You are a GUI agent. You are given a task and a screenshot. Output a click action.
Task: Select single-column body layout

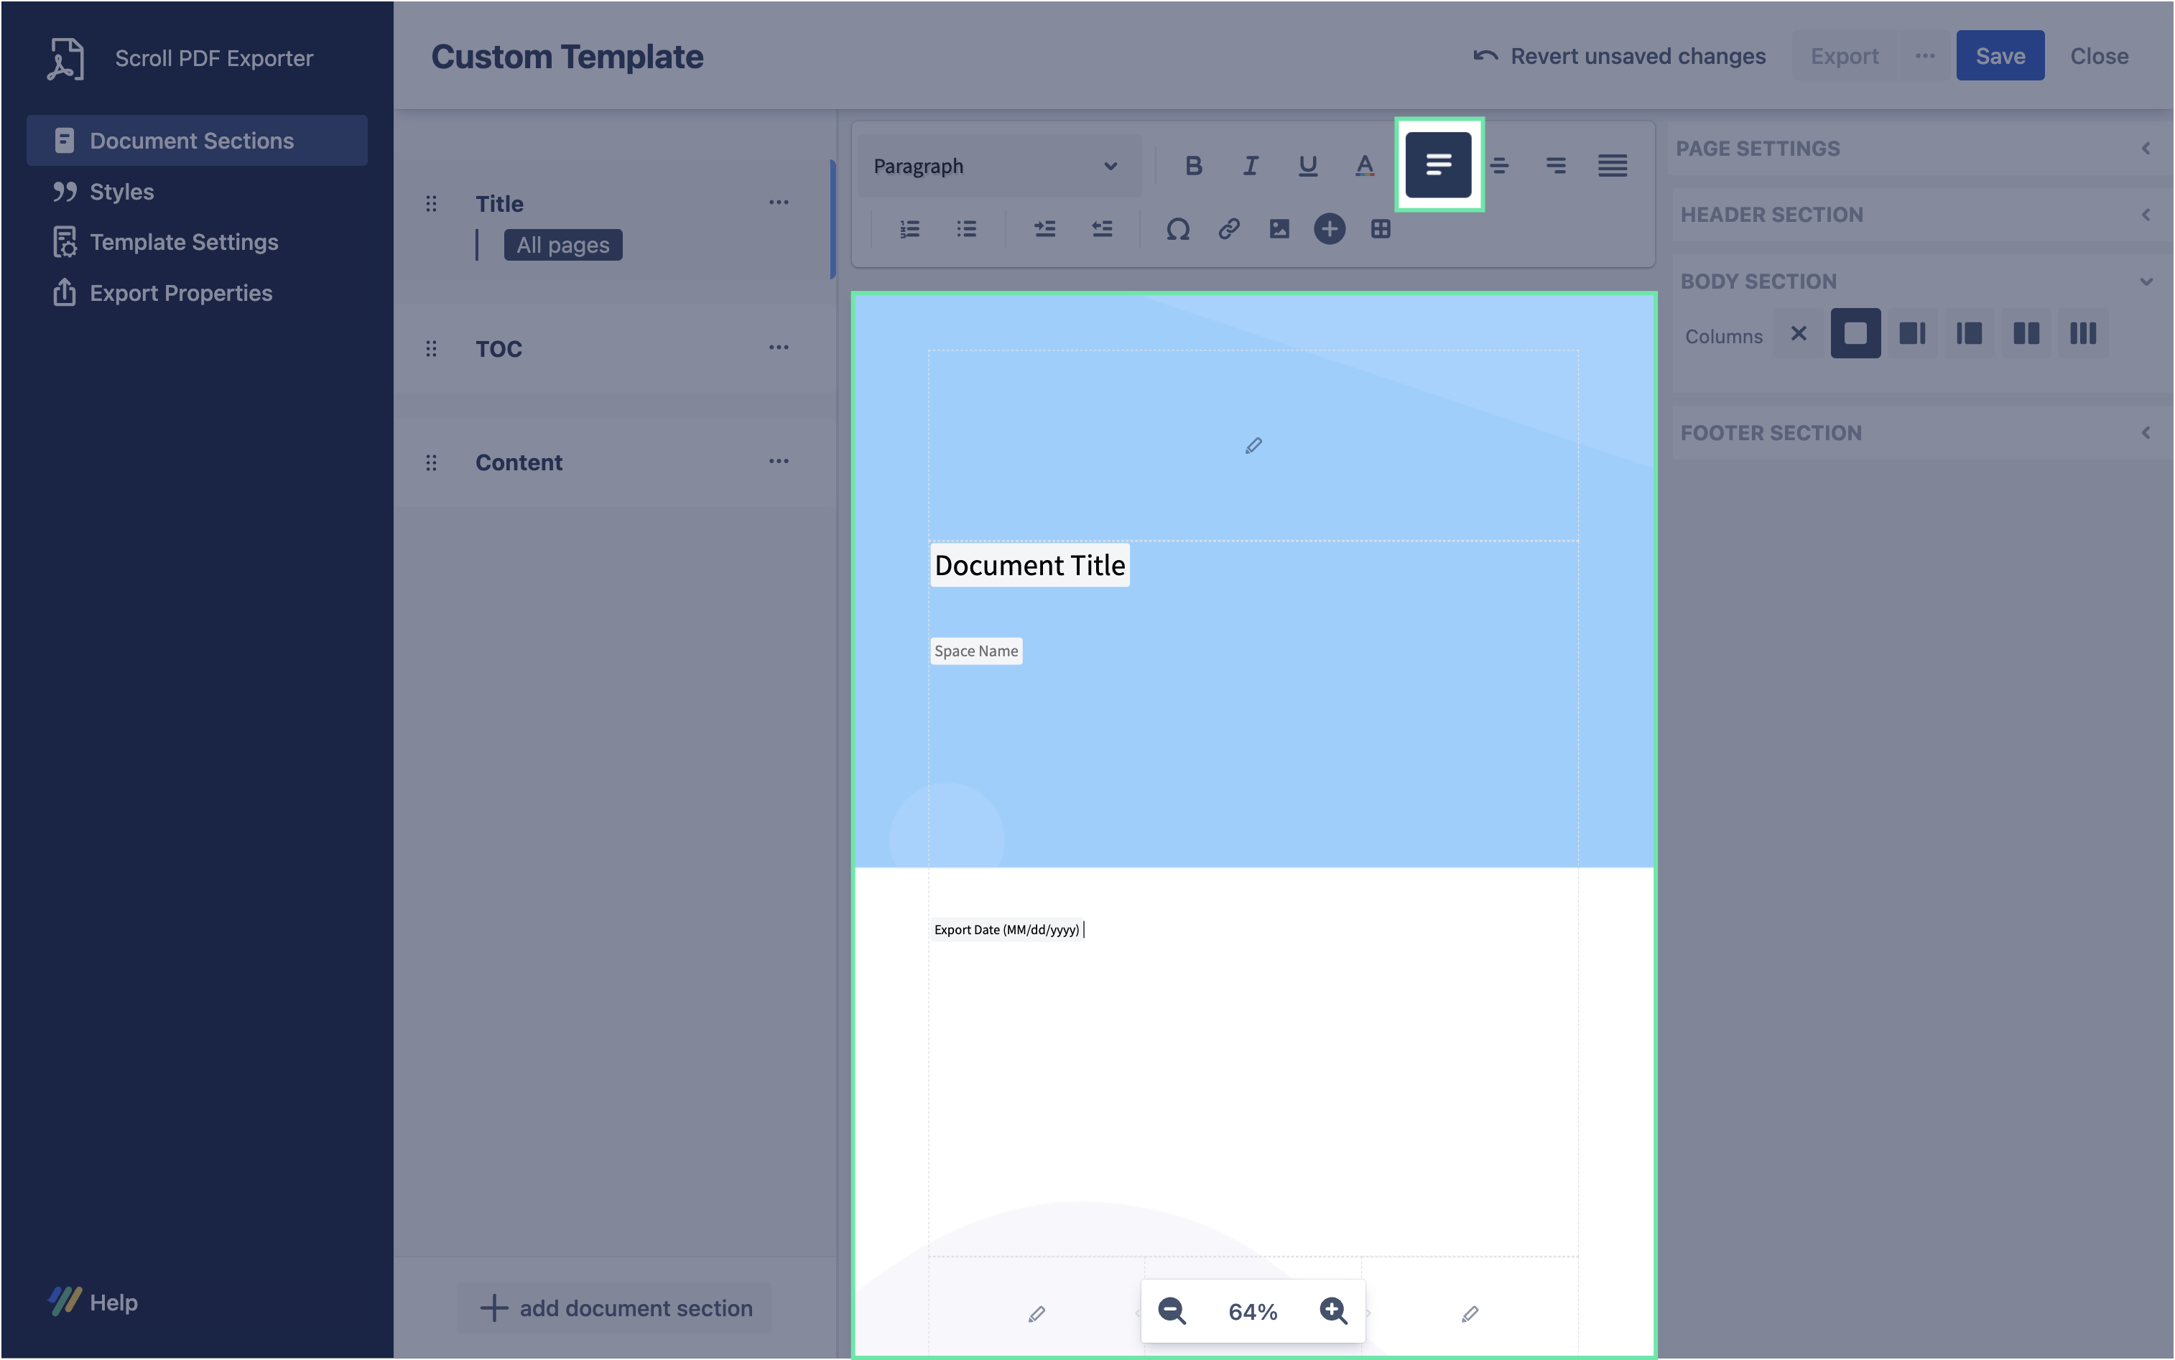click(x=1855, y=334)
